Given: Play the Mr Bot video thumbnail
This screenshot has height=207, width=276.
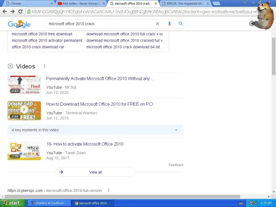Looking at the screenshot, I should pos(24,85).
